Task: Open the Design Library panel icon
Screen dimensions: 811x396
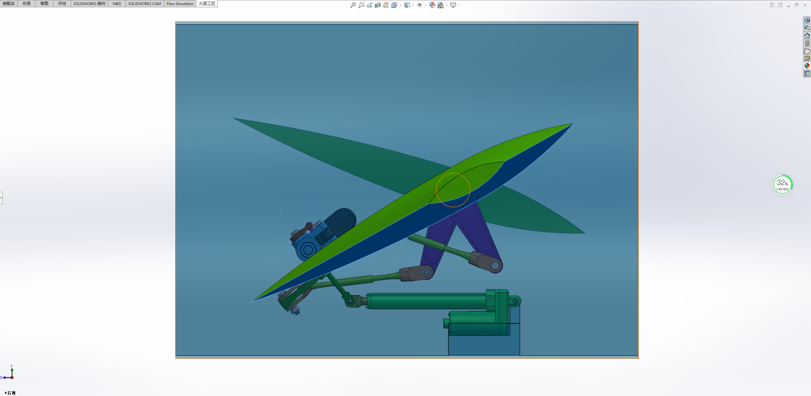Action: 807,43
